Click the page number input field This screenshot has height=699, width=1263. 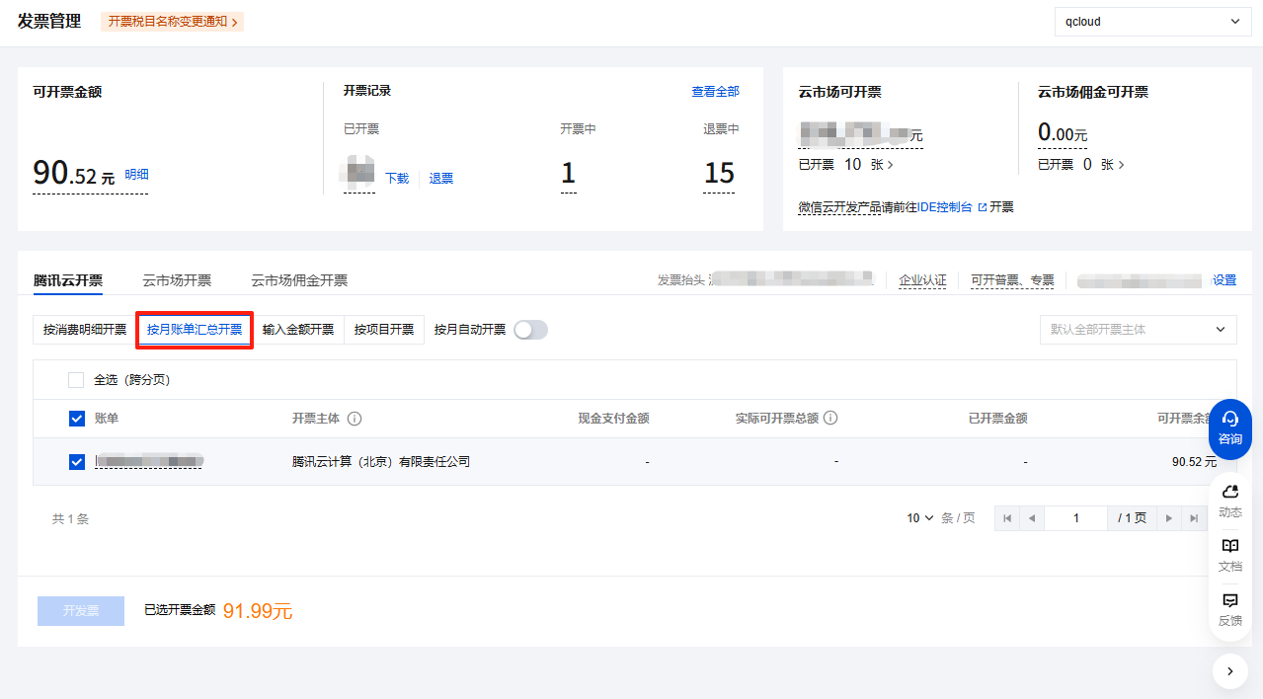pos(1075,518)
